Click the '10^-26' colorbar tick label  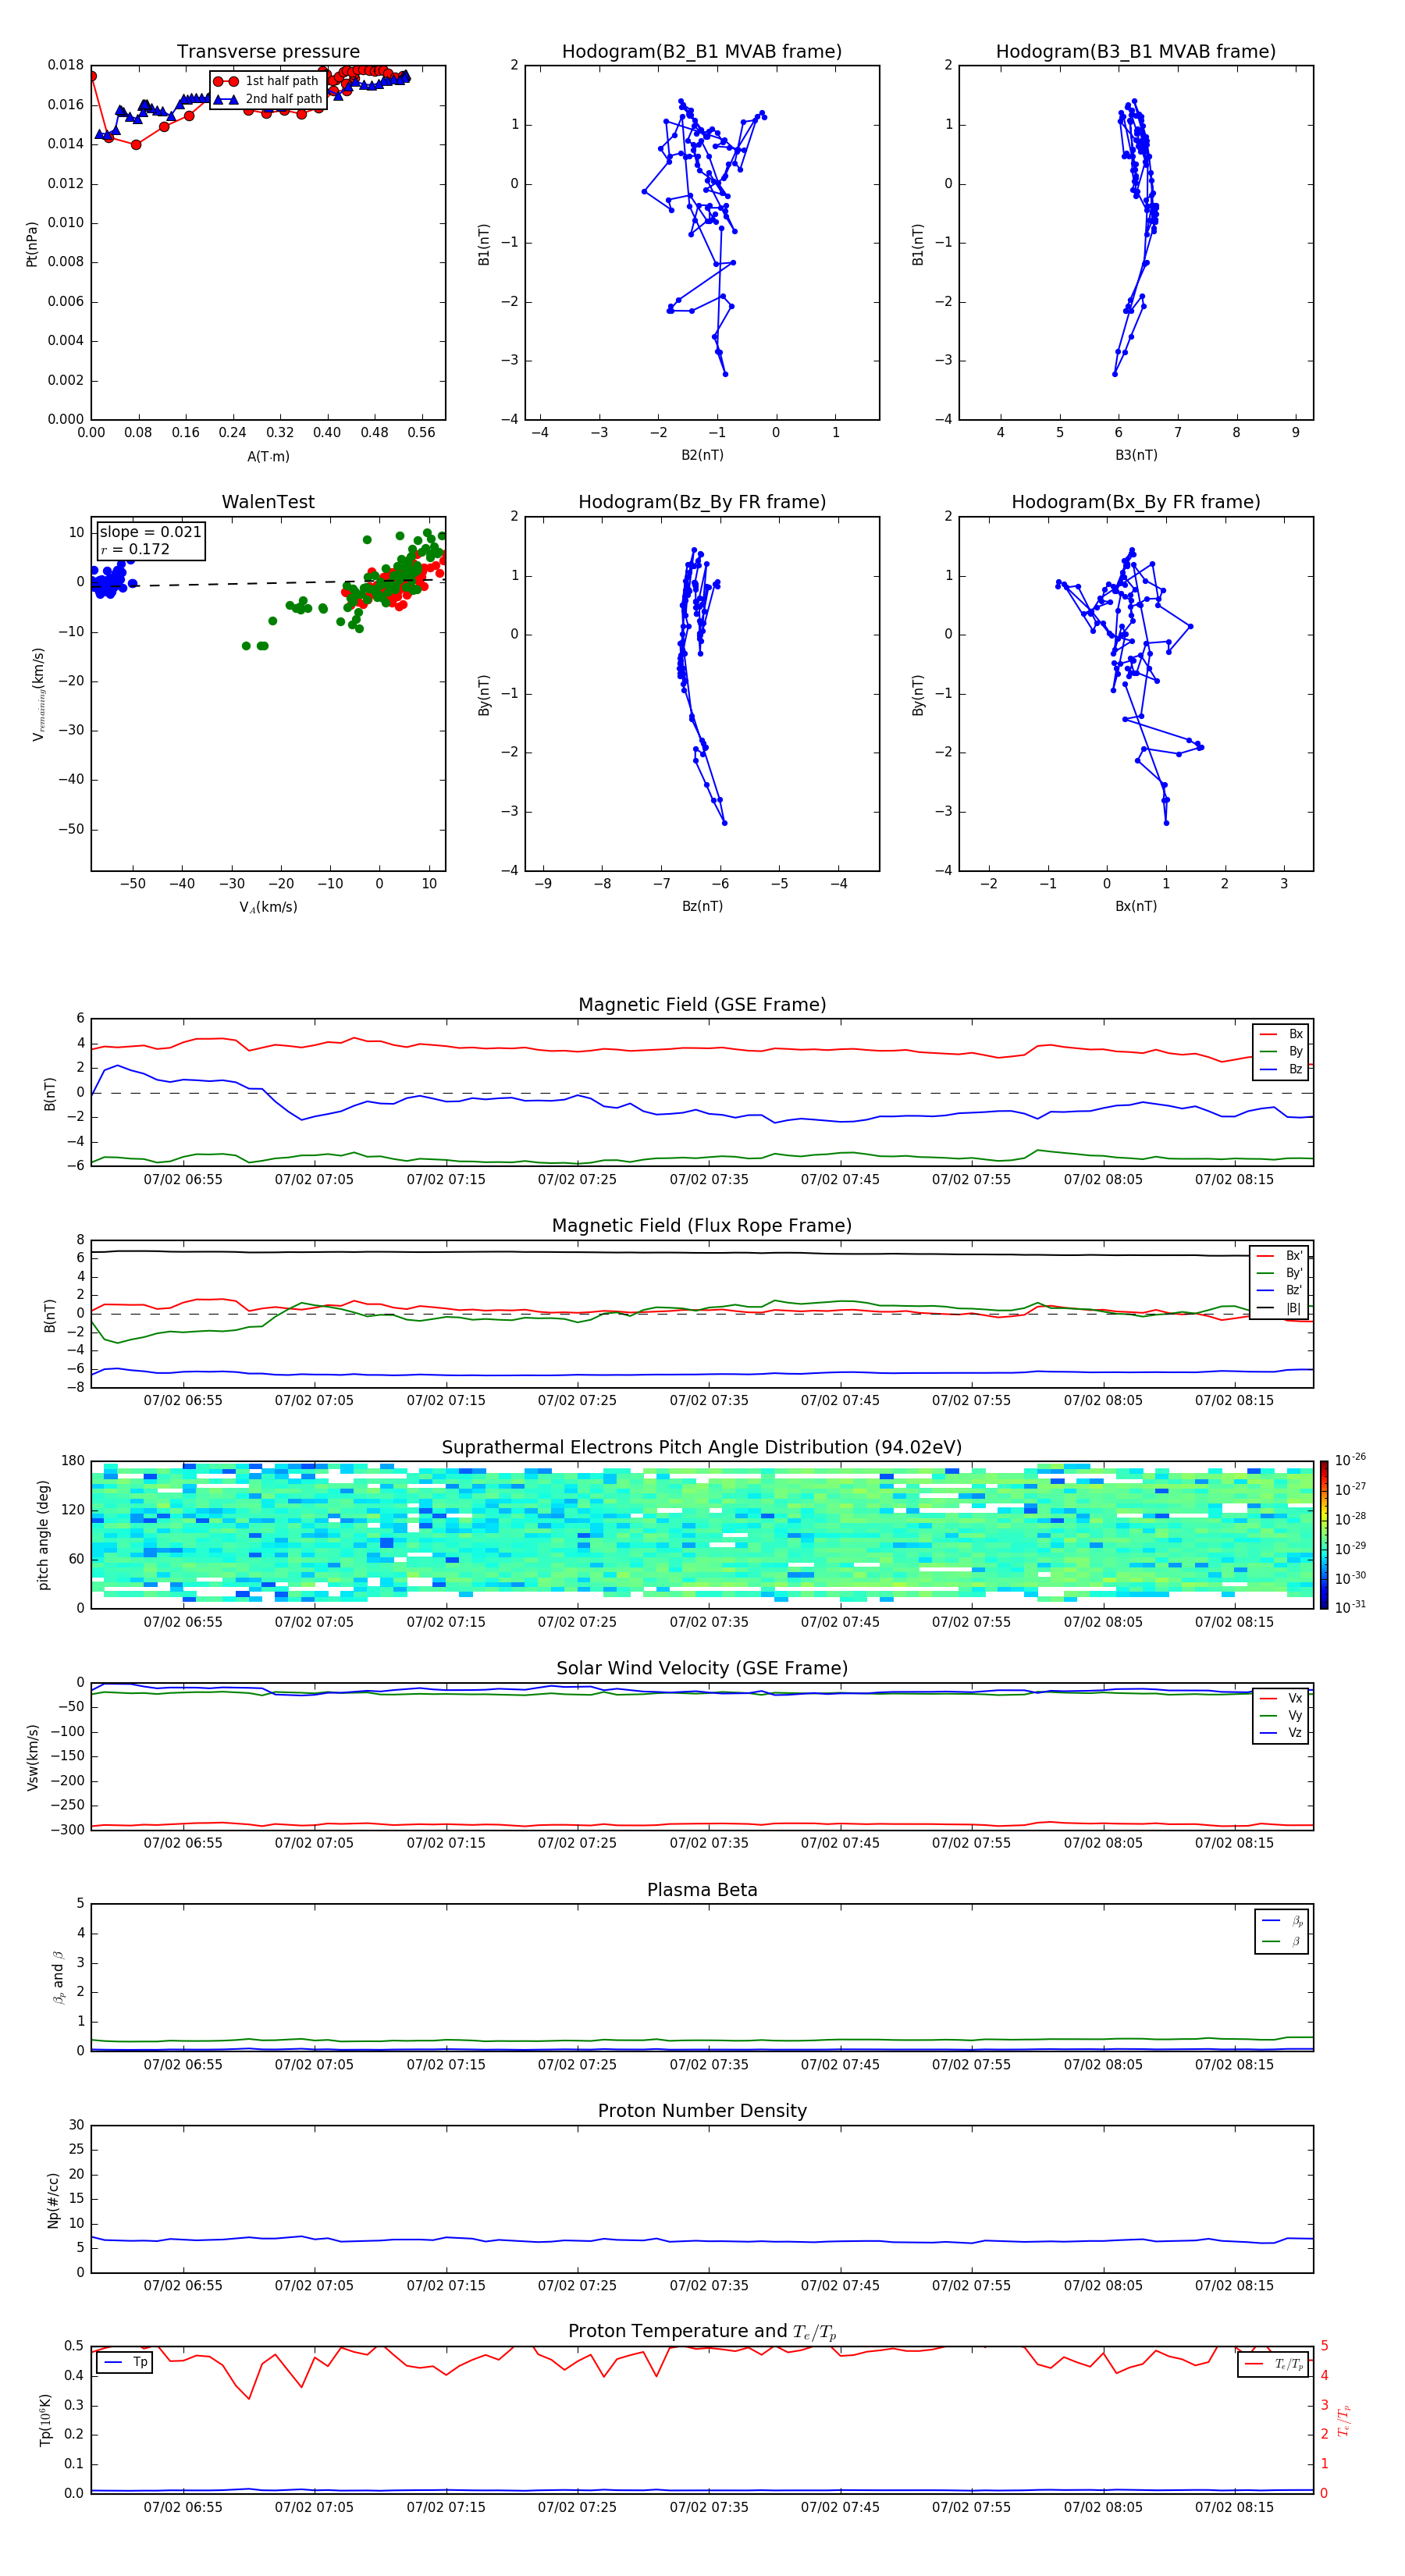click(1350, 1460)
